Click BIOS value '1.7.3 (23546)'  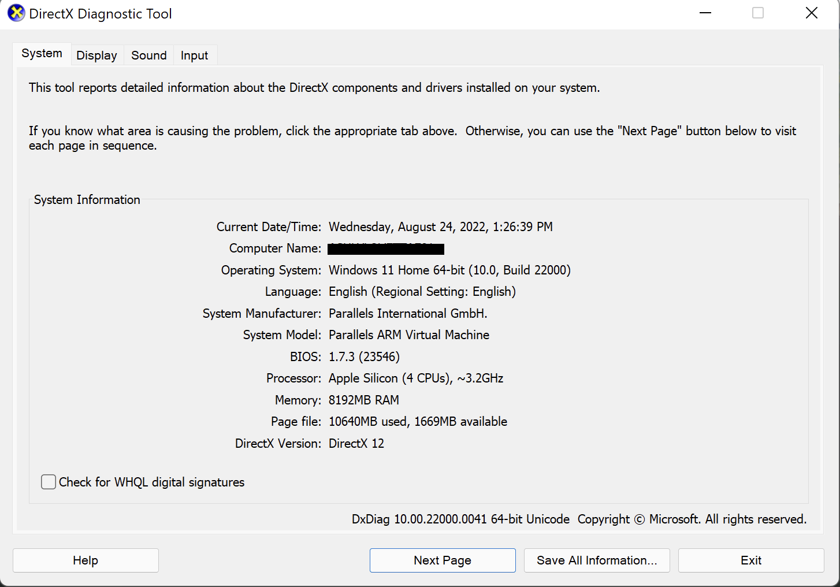coord(364,357)
